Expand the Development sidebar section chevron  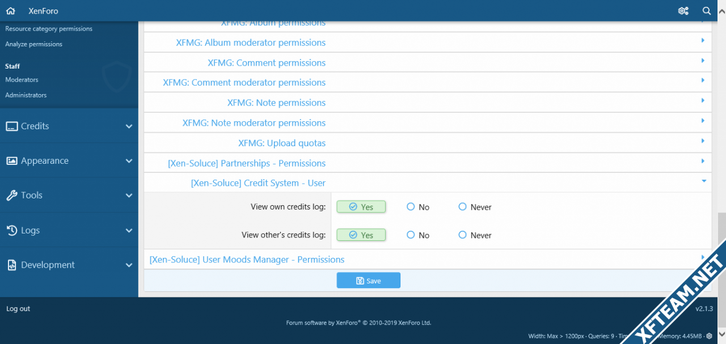pos(129,265)
